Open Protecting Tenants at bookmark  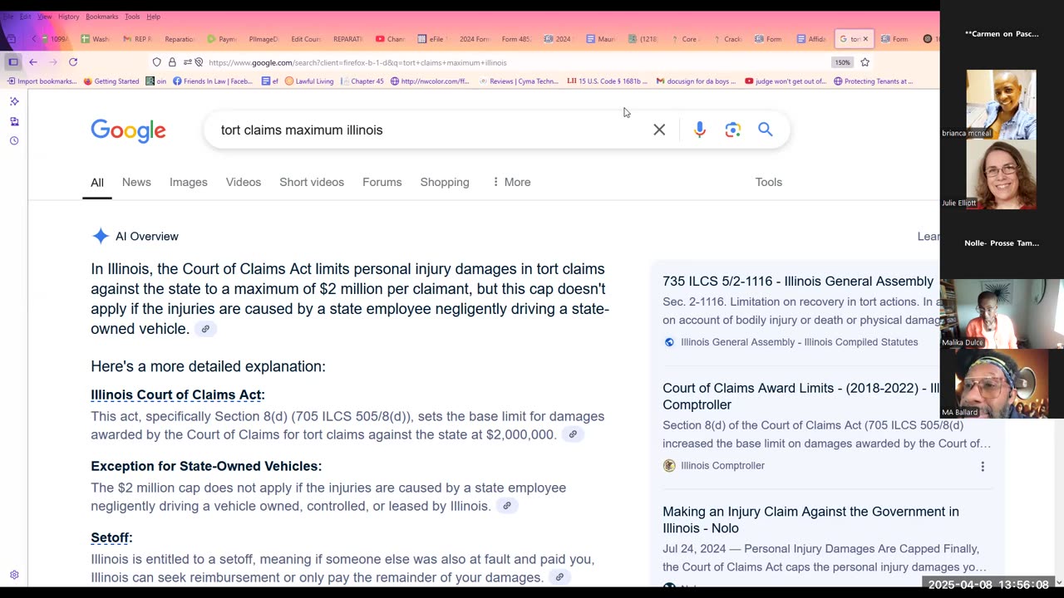coord(874,81)
